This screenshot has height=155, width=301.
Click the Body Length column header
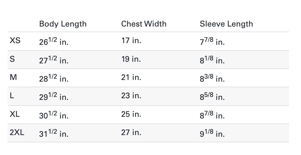[63, 24]
